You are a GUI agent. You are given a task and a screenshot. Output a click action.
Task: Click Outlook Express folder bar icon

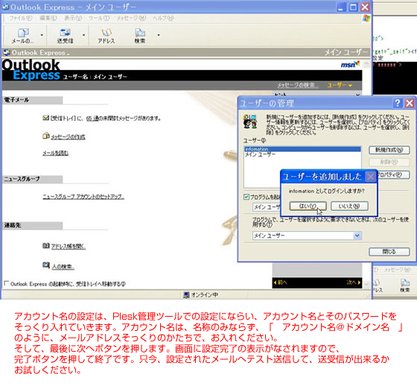[x=7, y=52]
